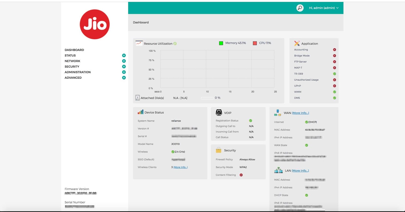
Task: Click MAP-T red status icon
Action: pos(334,68)
